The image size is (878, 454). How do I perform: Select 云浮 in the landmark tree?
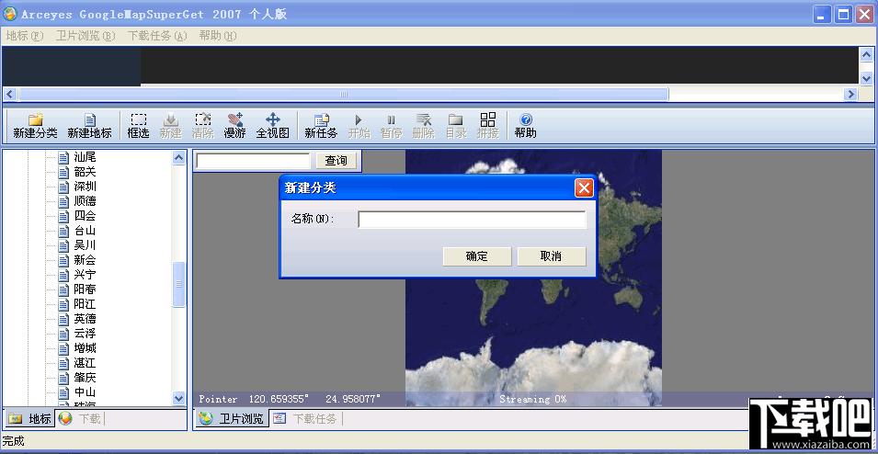(x=86, y=334)
